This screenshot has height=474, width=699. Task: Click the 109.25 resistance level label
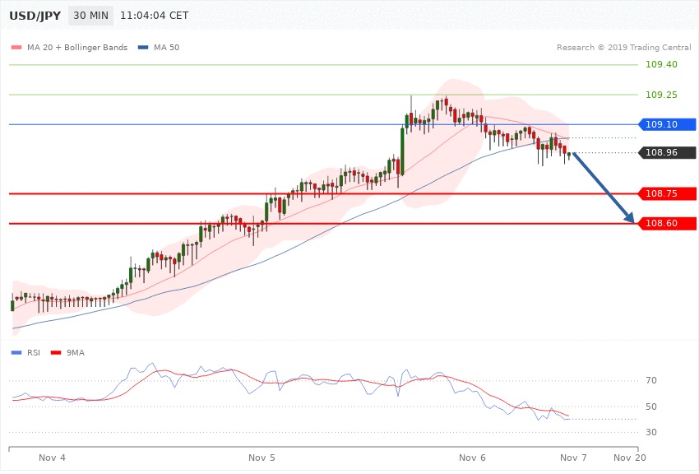(x=661, y=95)
